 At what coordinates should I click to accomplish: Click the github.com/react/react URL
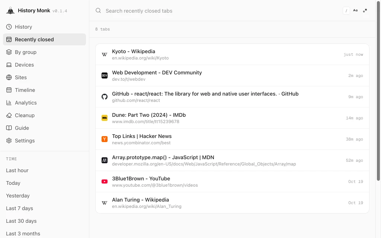click(x=136, y=100)
